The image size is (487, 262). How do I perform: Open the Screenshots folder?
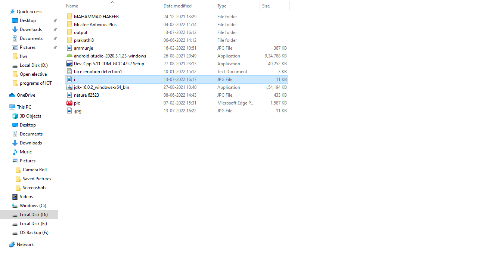tap(34, 187)
